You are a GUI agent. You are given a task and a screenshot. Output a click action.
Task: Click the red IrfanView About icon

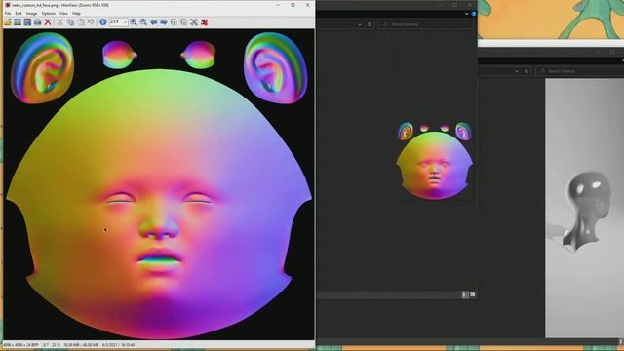click(204, 22)
